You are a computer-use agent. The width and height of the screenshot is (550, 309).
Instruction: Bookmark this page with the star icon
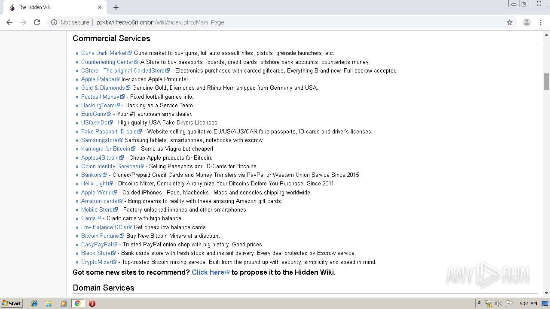pos(510,22)
